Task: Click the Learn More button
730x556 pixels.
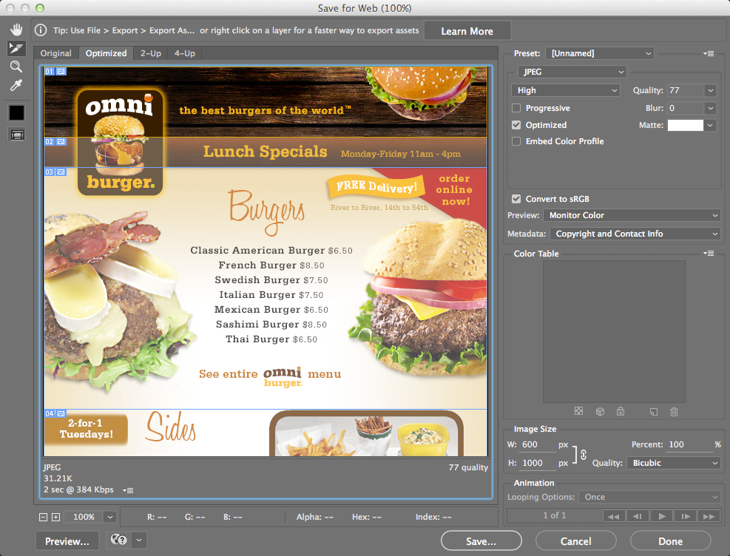Action: coord(467,30)
